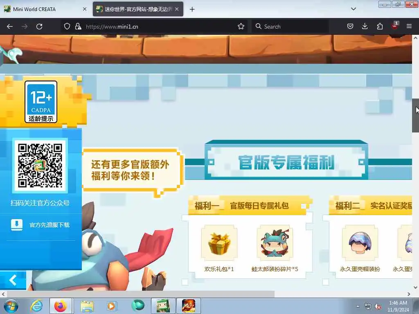Click the Firefox taskbar icon
419x314 pixels.
61,306
